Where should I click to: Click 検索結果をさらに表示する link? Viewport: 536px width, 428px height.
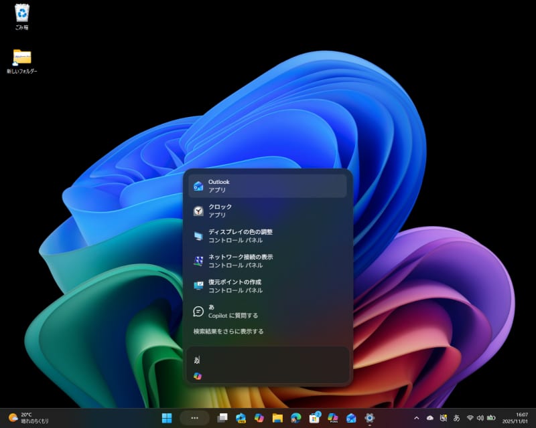[228, 331]
